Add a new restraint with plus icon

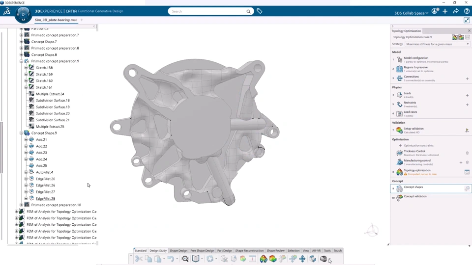(467, 105)
